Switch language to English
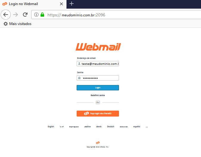This screenshot has height=157, width=201. coord(51,127)
